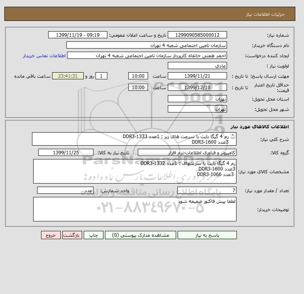
Task: Click the تاریخ نیاز به کالا label
Action: click(113, 153)
